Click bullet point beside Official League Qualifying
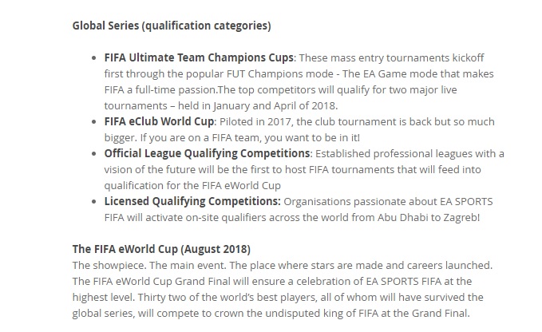This screenshot has height=332, width=542. [x=97, y=154]
